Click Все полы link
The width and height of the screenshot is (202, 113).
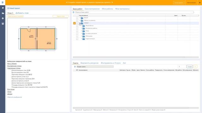(11, 89)
